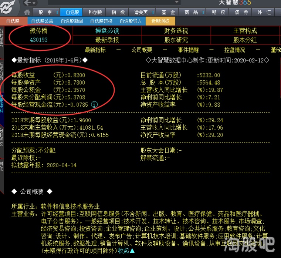Jump to 公司概要 section link
This screenshot has width=281, height=258.
click(x=142, y=50)
